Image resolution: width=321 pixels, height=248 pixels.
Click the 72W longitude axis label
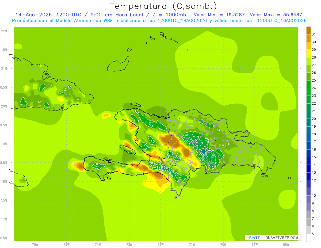[x=160, y=245]
